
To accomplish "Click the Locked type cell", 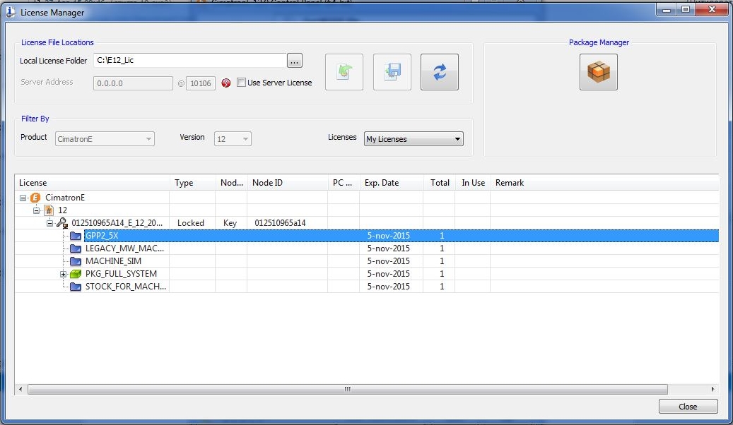I will (x=191, y=223).
